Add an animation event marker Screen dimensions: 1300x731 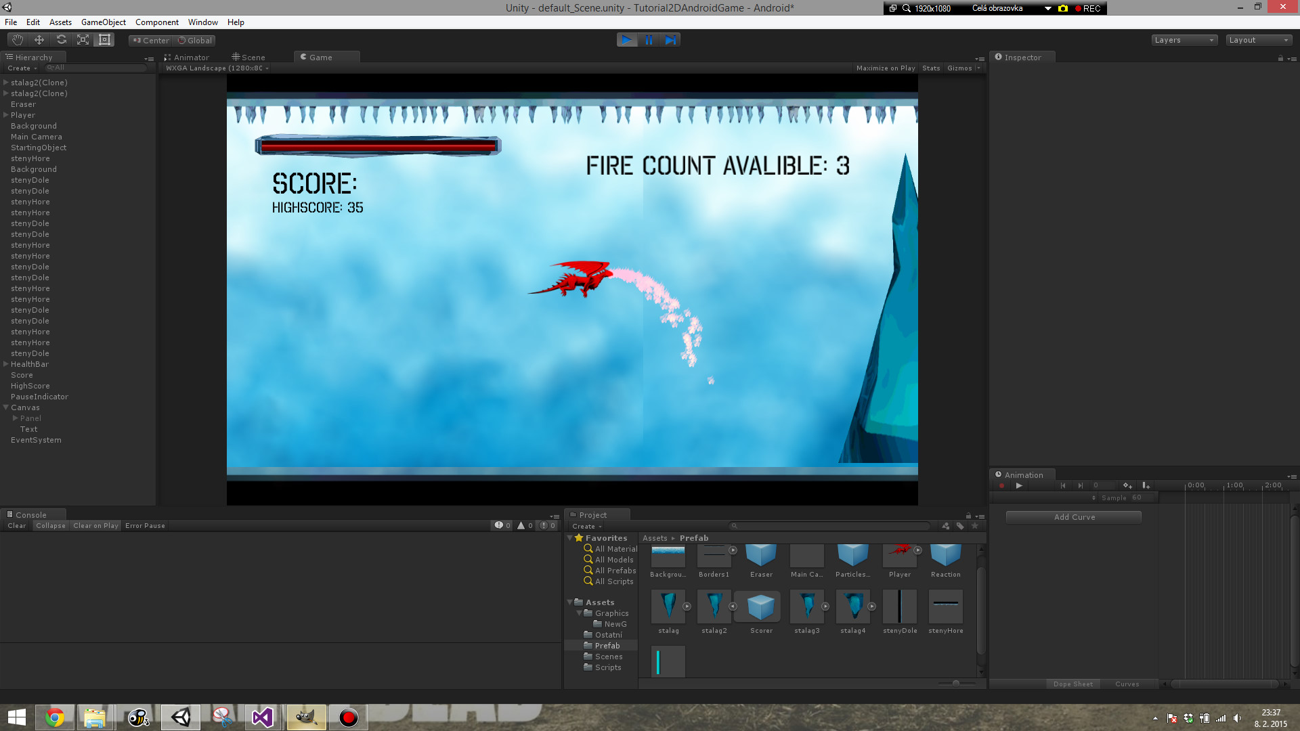pyautogui.click(x=1146, y=485)
